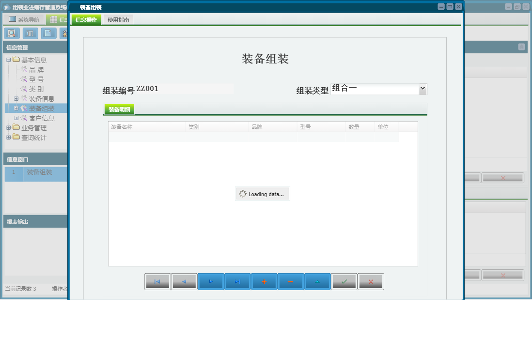This screenshot has width=532, height=356.
Task: Click the 装备组装 entry in 信息窗口 list
Action: [39, 174]
